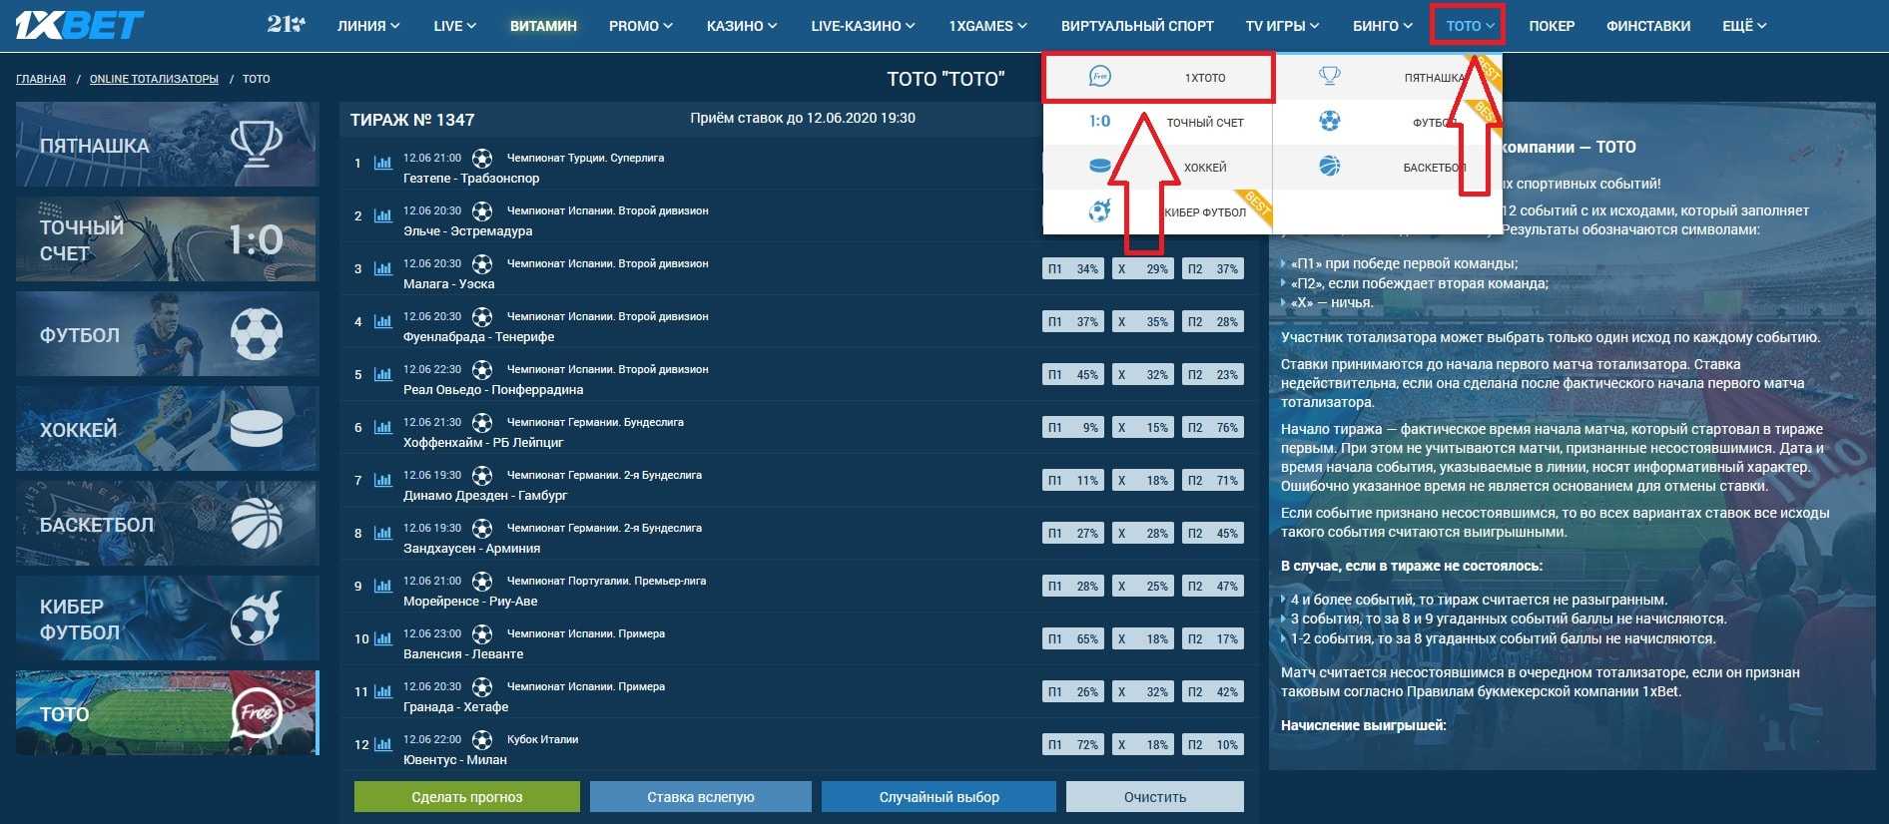
Task: Open statistics chart icon for Валенсия - Леванте
Action: coord(382,638)
